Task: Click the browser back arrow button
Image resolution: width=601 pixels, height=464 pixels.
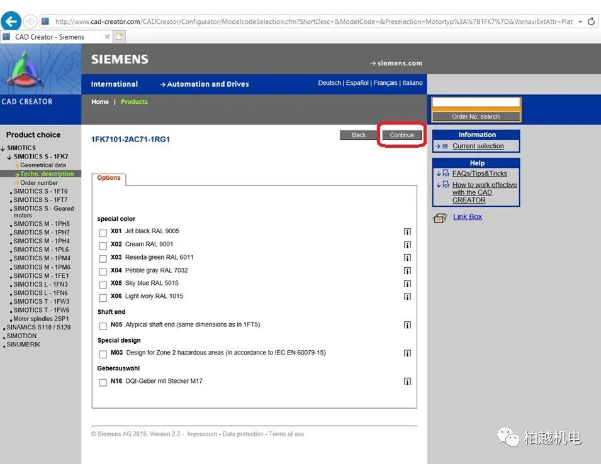Action: pos(11,21)
